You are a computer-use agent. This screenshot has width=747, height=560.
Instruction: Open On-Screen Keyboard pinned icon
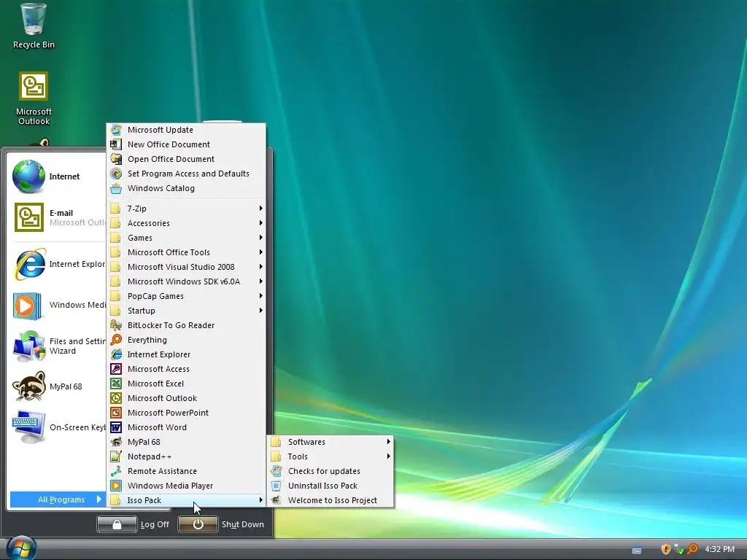point(29,427)
